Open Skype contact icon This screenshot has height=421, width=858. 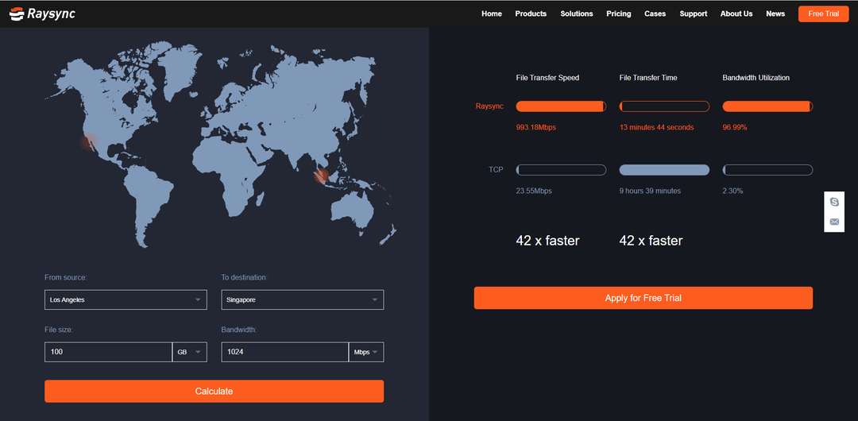click(x=834, y=202)
